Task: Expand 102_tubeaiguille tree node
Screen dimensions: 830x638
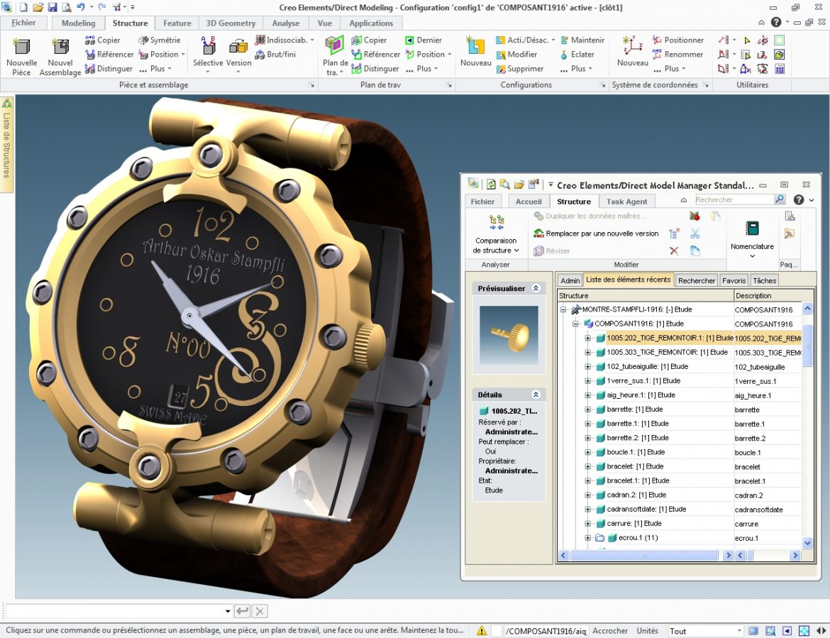Action: click(x=587, y=367)
